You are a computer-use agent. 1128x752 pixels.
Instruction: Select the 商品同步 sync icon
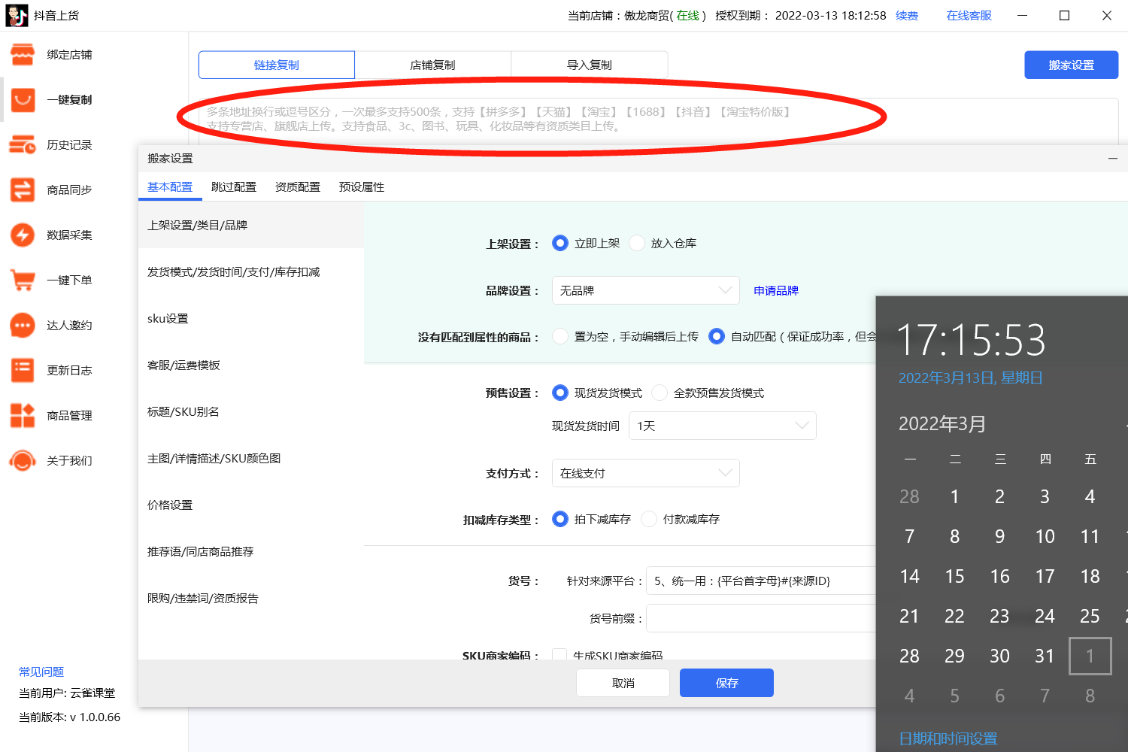tap(23, 190)
